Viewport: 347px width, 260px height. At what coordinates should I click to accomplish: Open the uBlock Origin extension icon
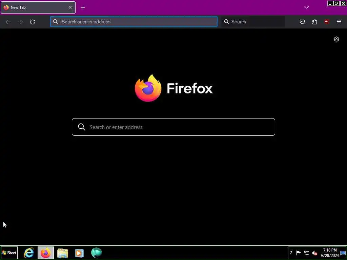pyautogui.click(x=327, y=22)
